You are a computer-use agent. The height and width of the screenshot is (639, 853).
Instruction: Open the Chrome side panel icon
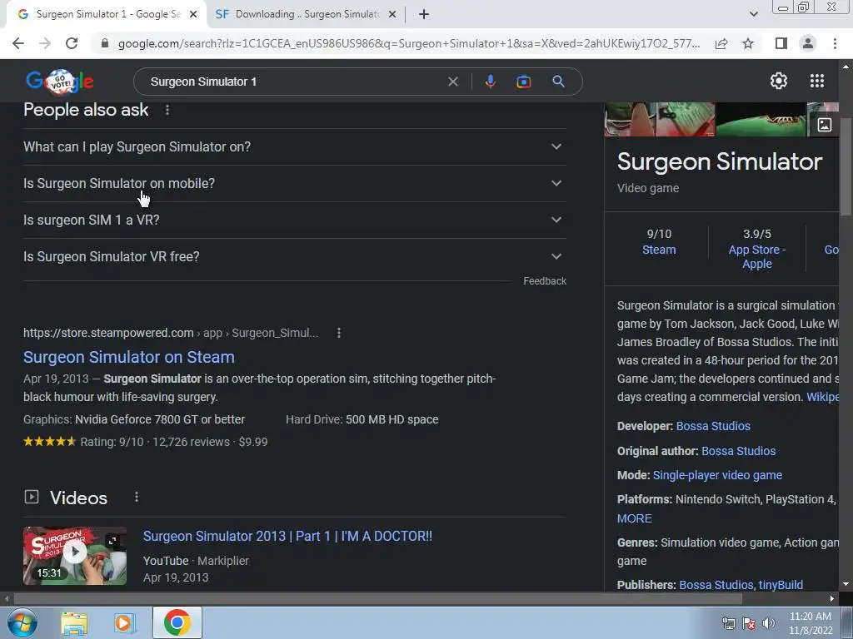(x=781, y=43)
